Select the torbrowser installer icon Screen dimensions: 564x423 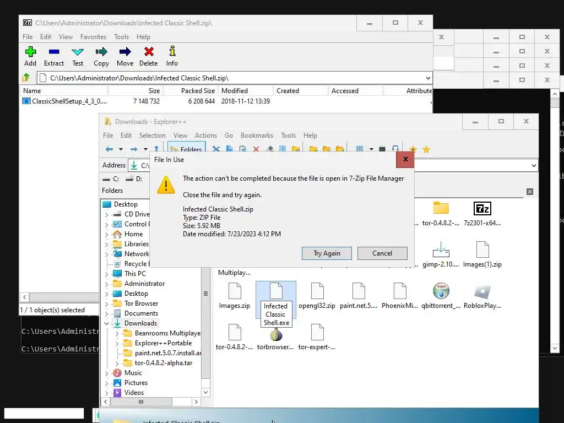click(276, 334)
